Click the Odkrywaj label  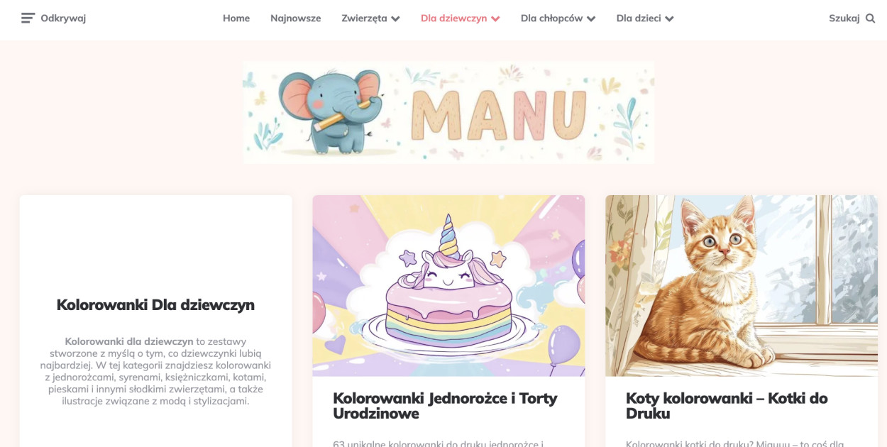tap(63, 18)
